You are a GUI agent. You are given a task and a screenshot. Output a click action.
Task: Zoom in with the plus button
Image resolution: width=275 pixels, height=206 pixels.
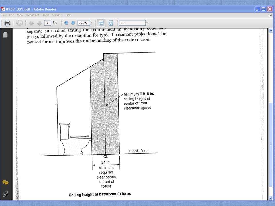73,23
